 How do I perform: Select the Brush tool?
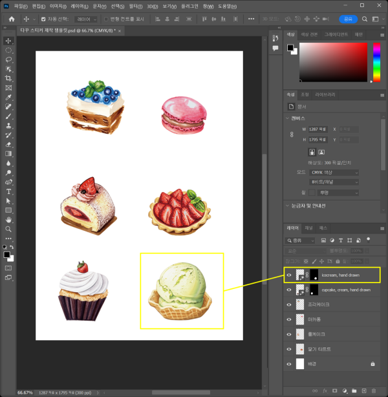pos(8,116)
